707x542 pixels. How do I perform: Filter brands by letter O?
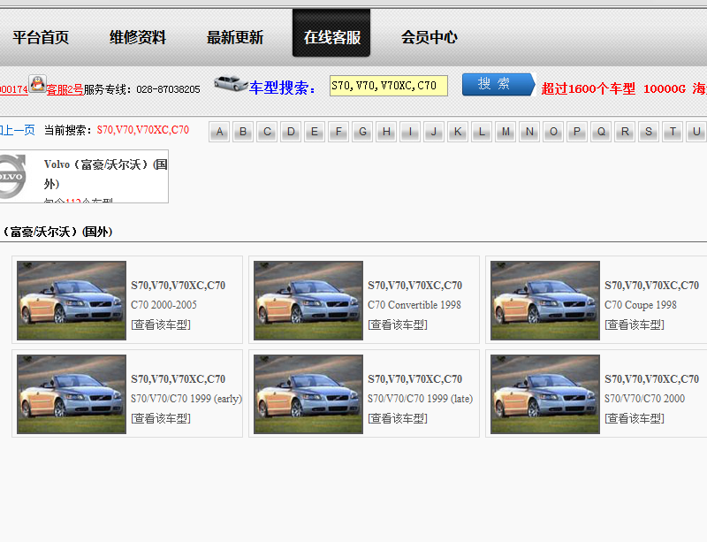tap(553, 132)
